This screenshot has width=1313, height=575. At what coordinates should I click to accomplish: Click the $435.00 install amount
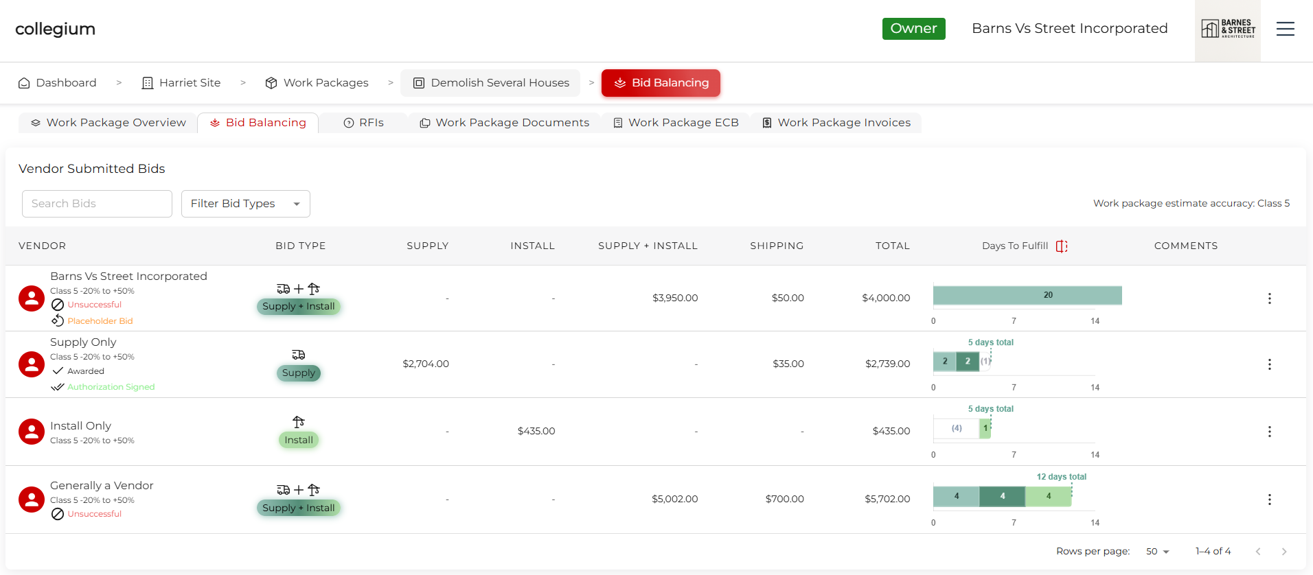(x=536, y=432)
